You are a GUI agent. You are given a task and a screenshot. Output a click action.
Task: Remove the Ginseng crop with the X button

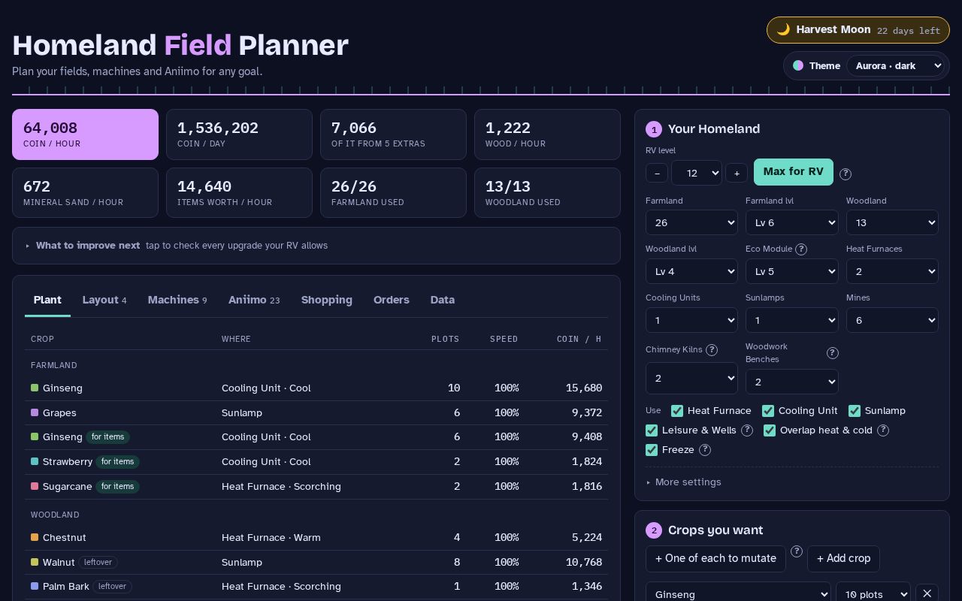pyautogui.click(x=927, y=594)
